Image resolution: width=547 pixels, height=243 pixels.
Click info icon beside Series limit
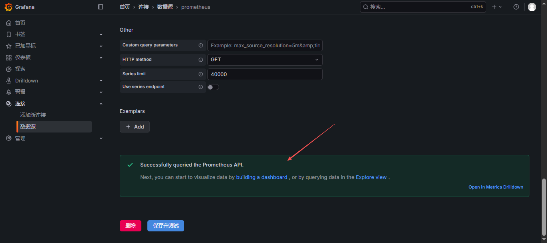[x=201, y=74]
